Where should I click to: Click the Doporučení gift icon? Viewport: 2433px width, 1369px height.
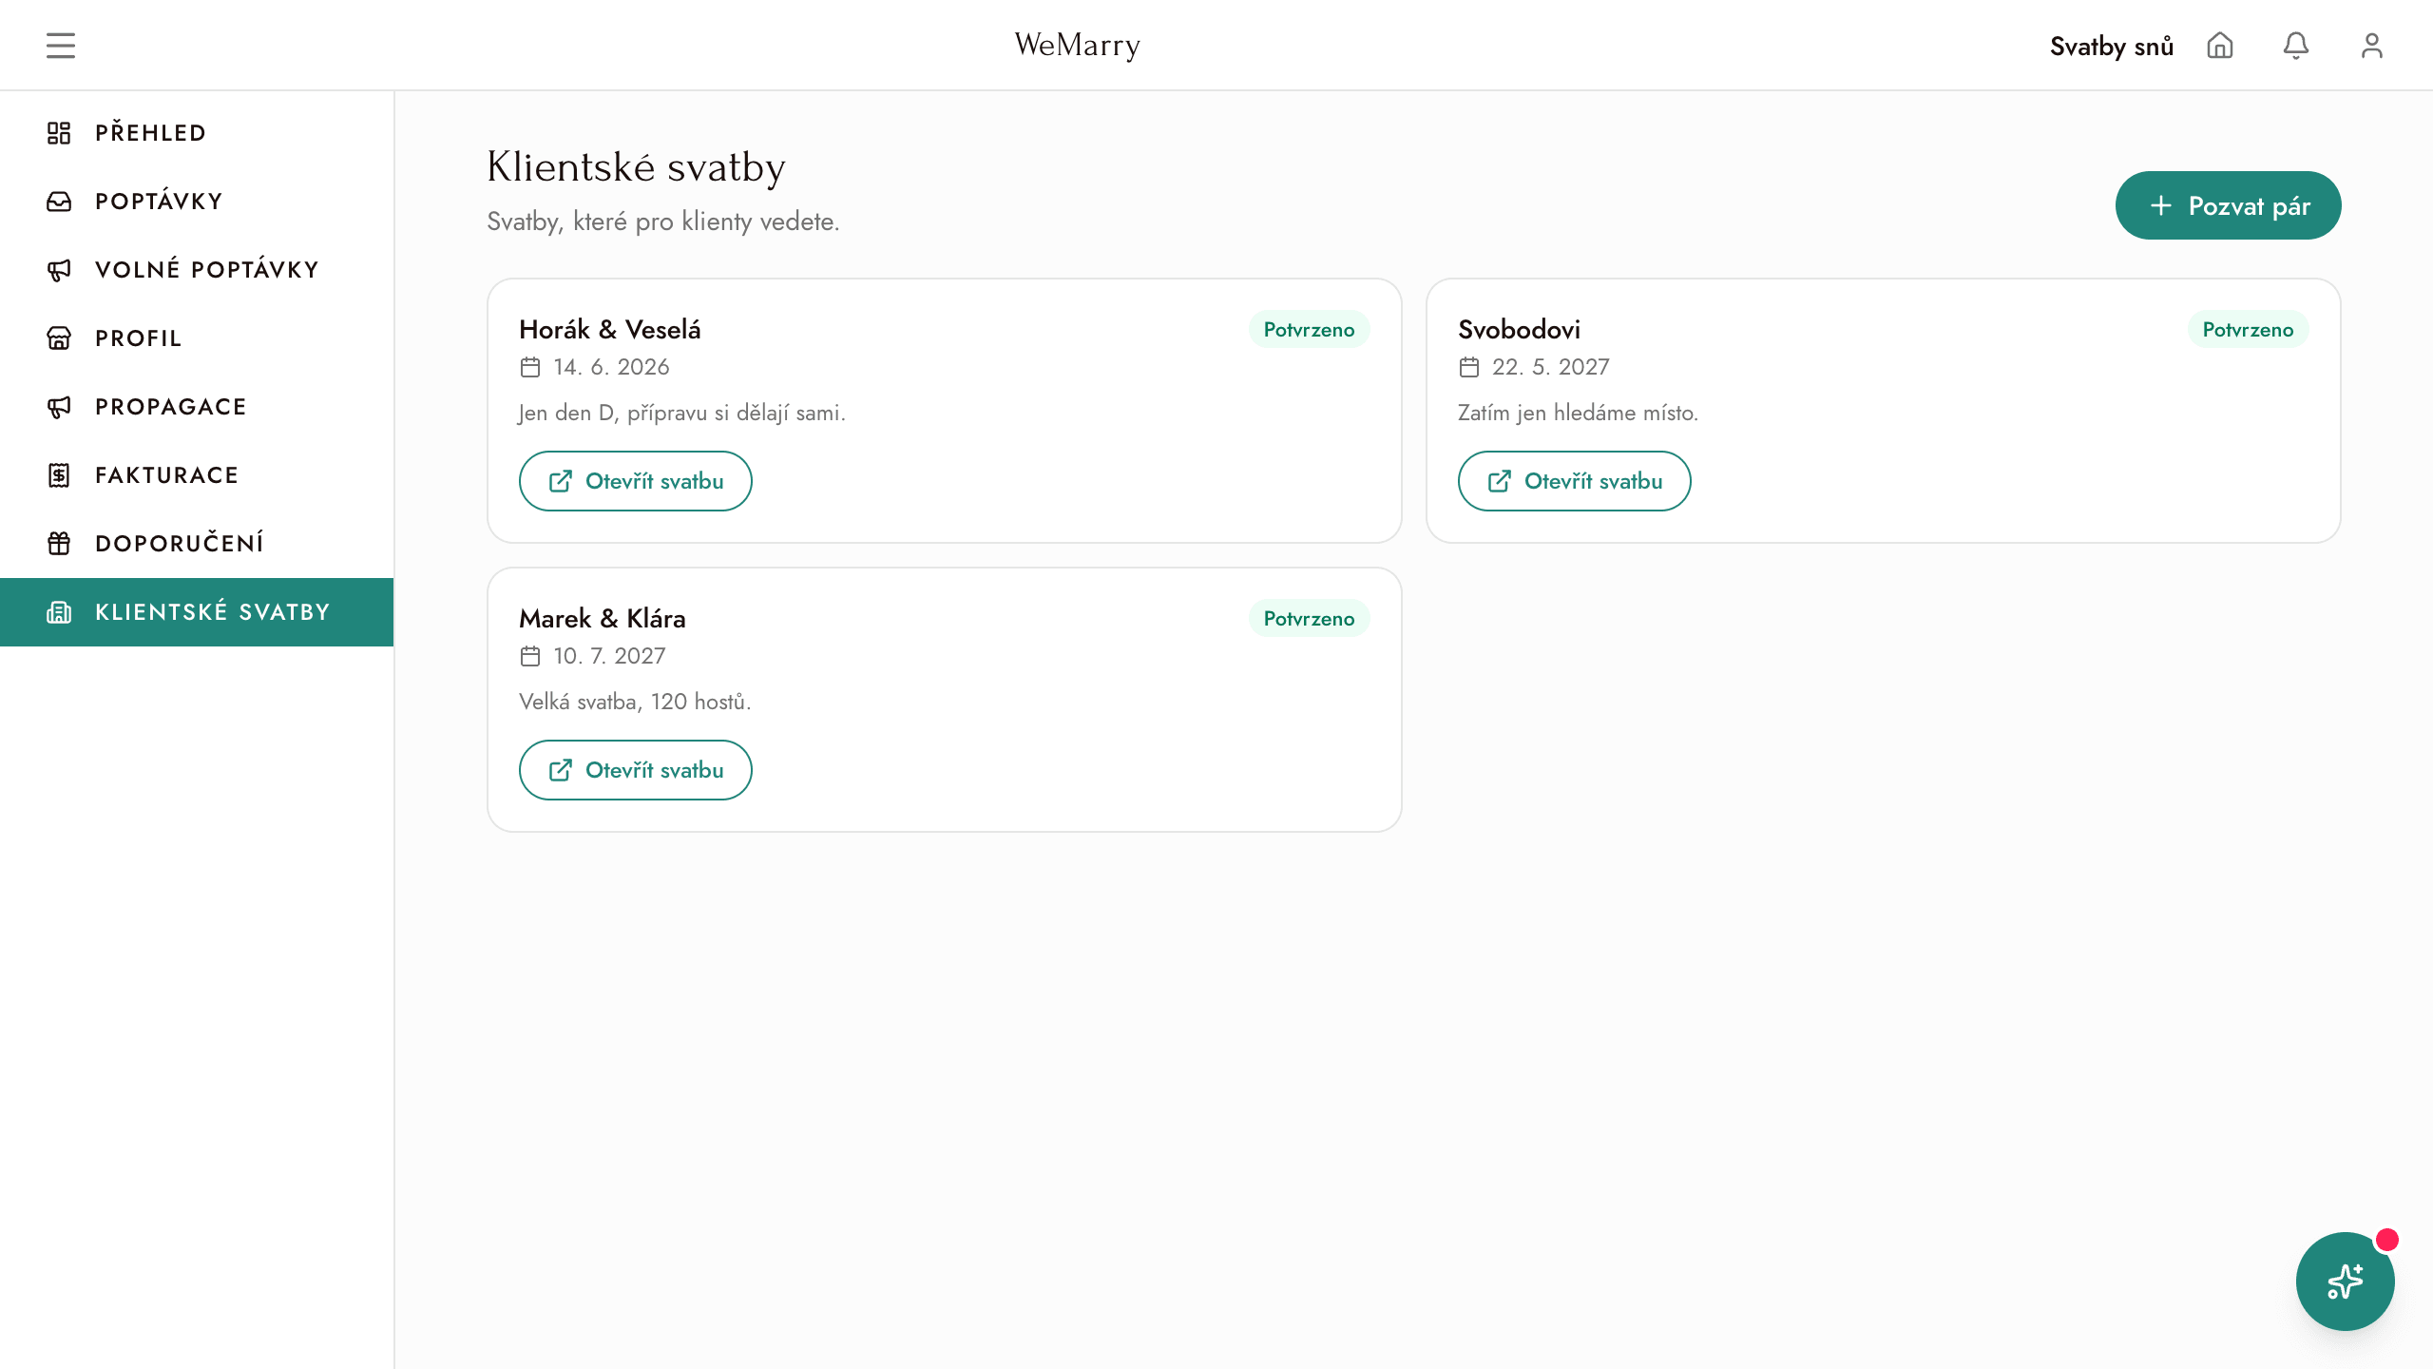pyautogui.click(x=59, y=544)
